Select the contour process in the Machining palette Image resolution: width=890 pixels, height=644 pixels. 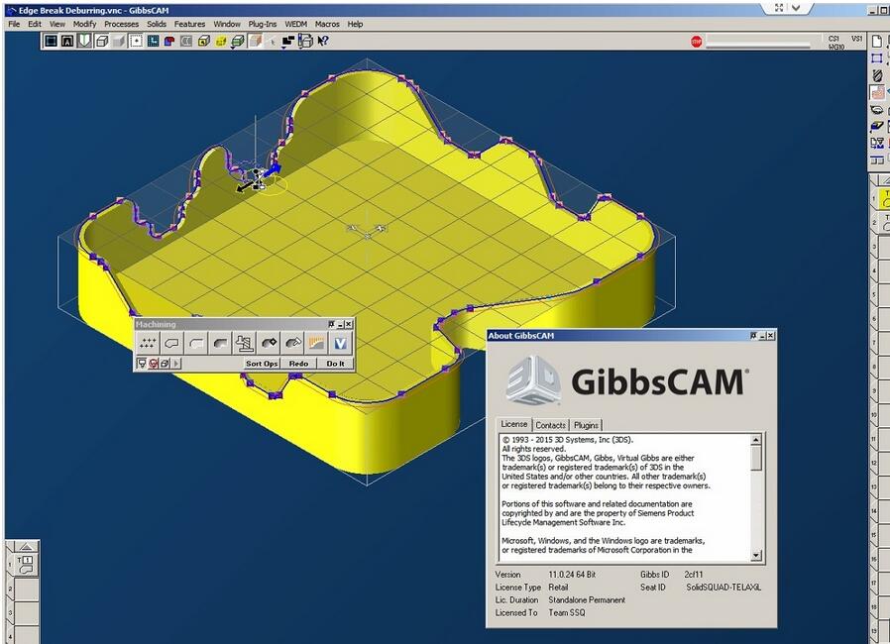172,343
